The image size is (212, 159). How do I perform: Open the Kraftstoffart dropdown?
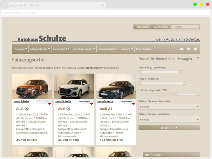pos(169,120)
